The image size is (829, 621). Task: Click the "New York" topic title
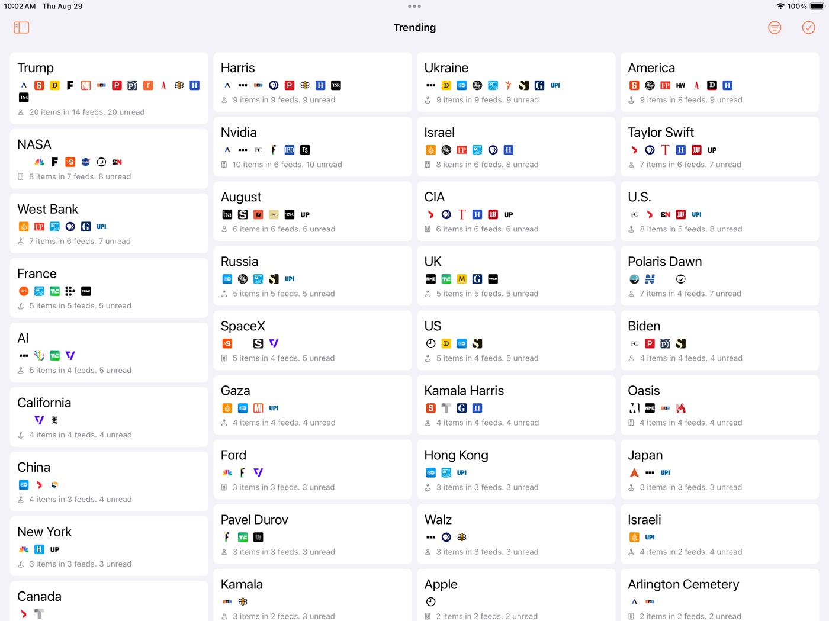(44, 532)
